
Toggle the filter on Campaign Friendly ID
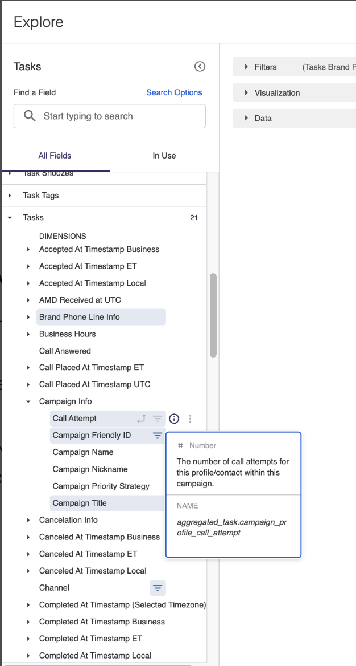click(158, 435)
